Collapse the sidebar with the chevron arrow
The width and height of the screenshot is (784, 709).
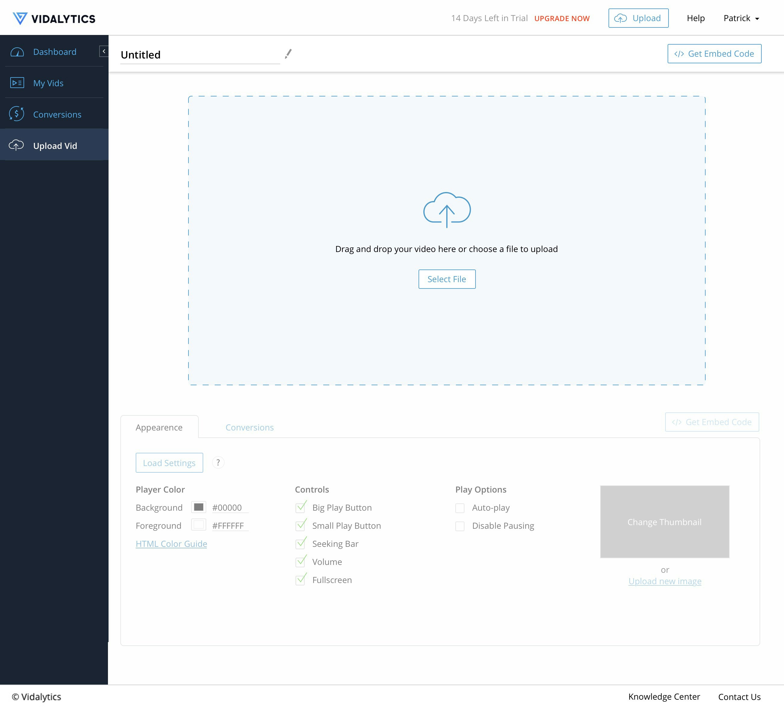coord(104,51)
